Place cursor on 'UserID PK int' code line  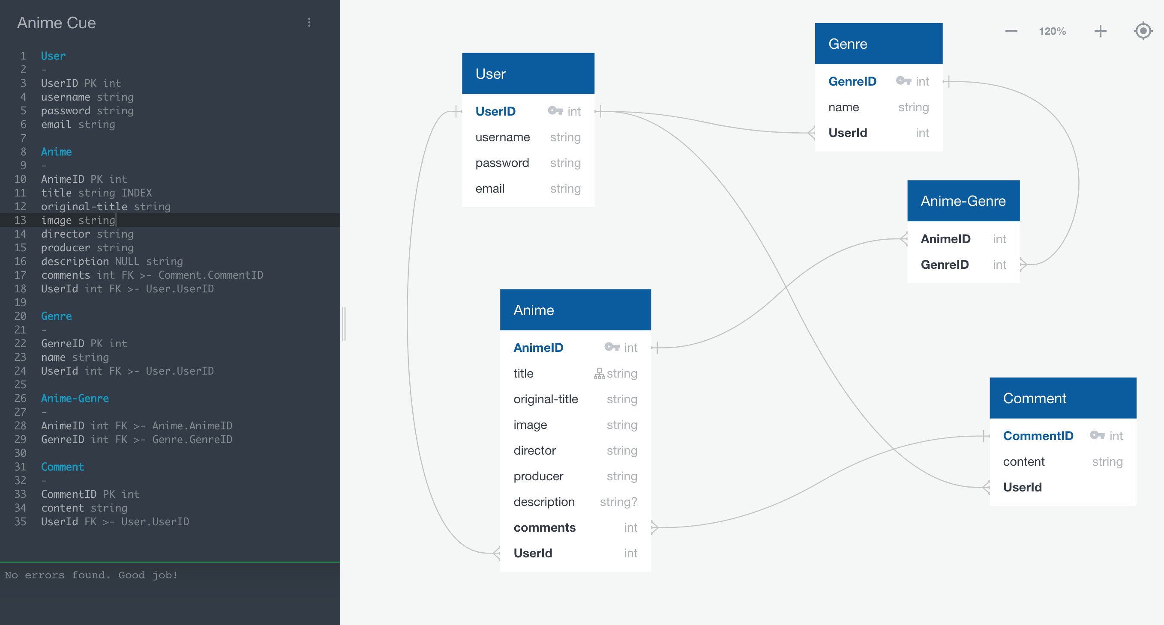81,83
